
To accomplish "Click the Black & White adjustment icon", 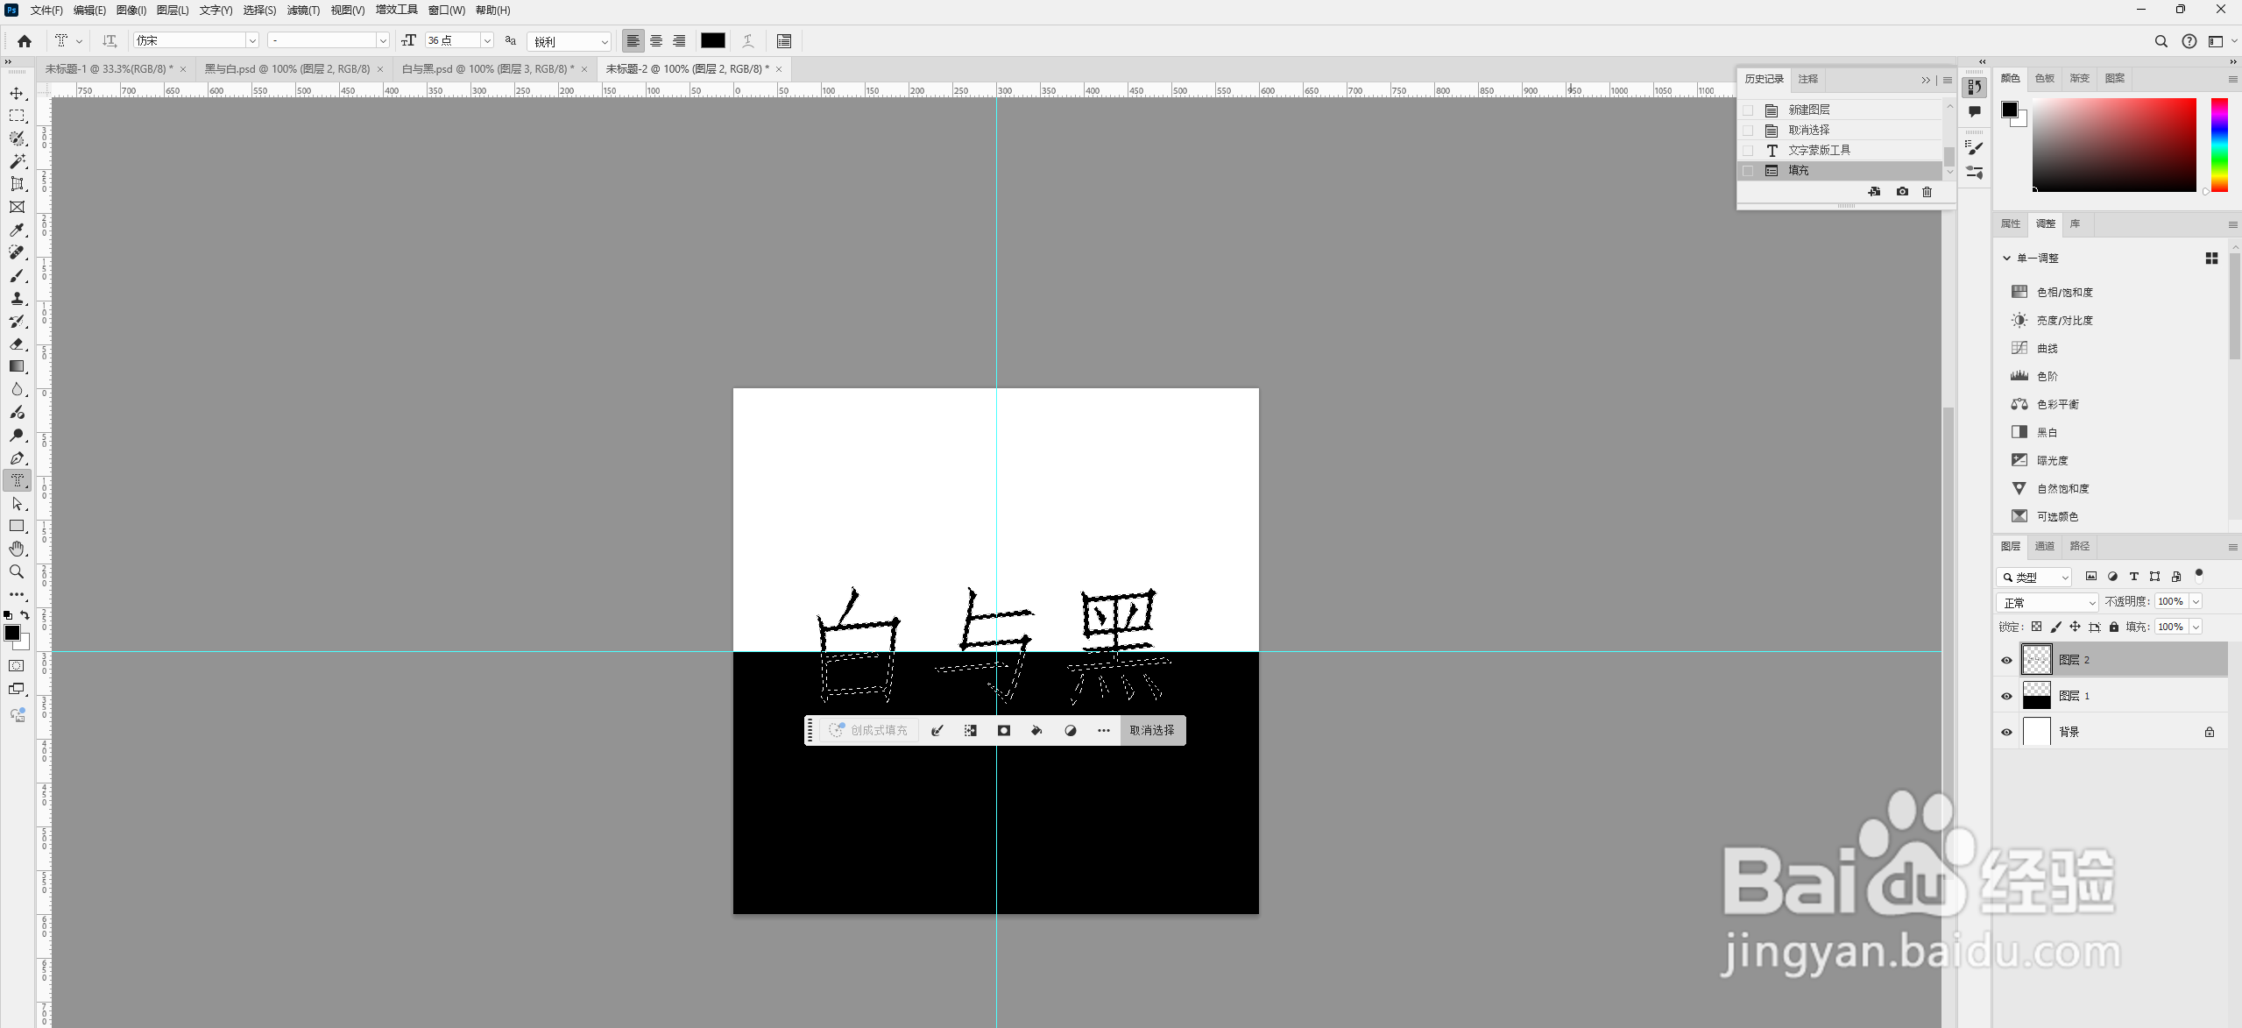I will 2019,431.
